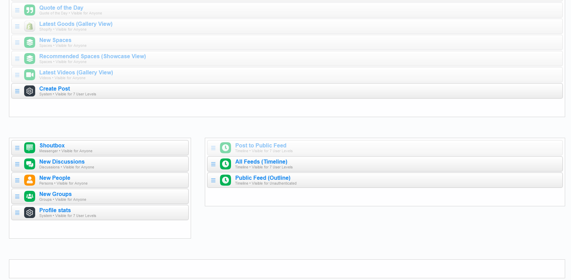Viewport: 571px width, 280px height.
Task: Click the New Discussions speech bubbles icon
Action: (x=30, y=164)
